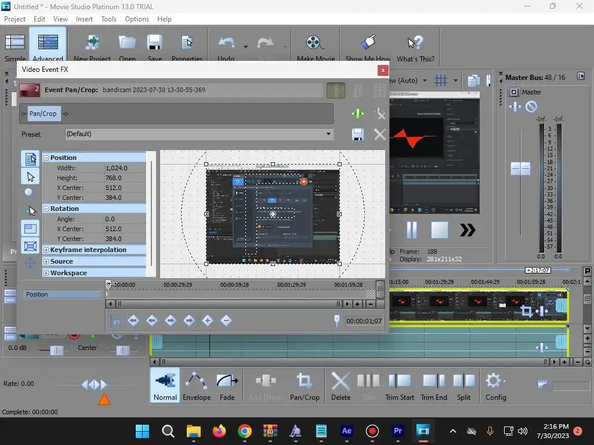Collapse the Position section
Image resolution: width=594 pixels, height=445 pixels.
[46, 158]
